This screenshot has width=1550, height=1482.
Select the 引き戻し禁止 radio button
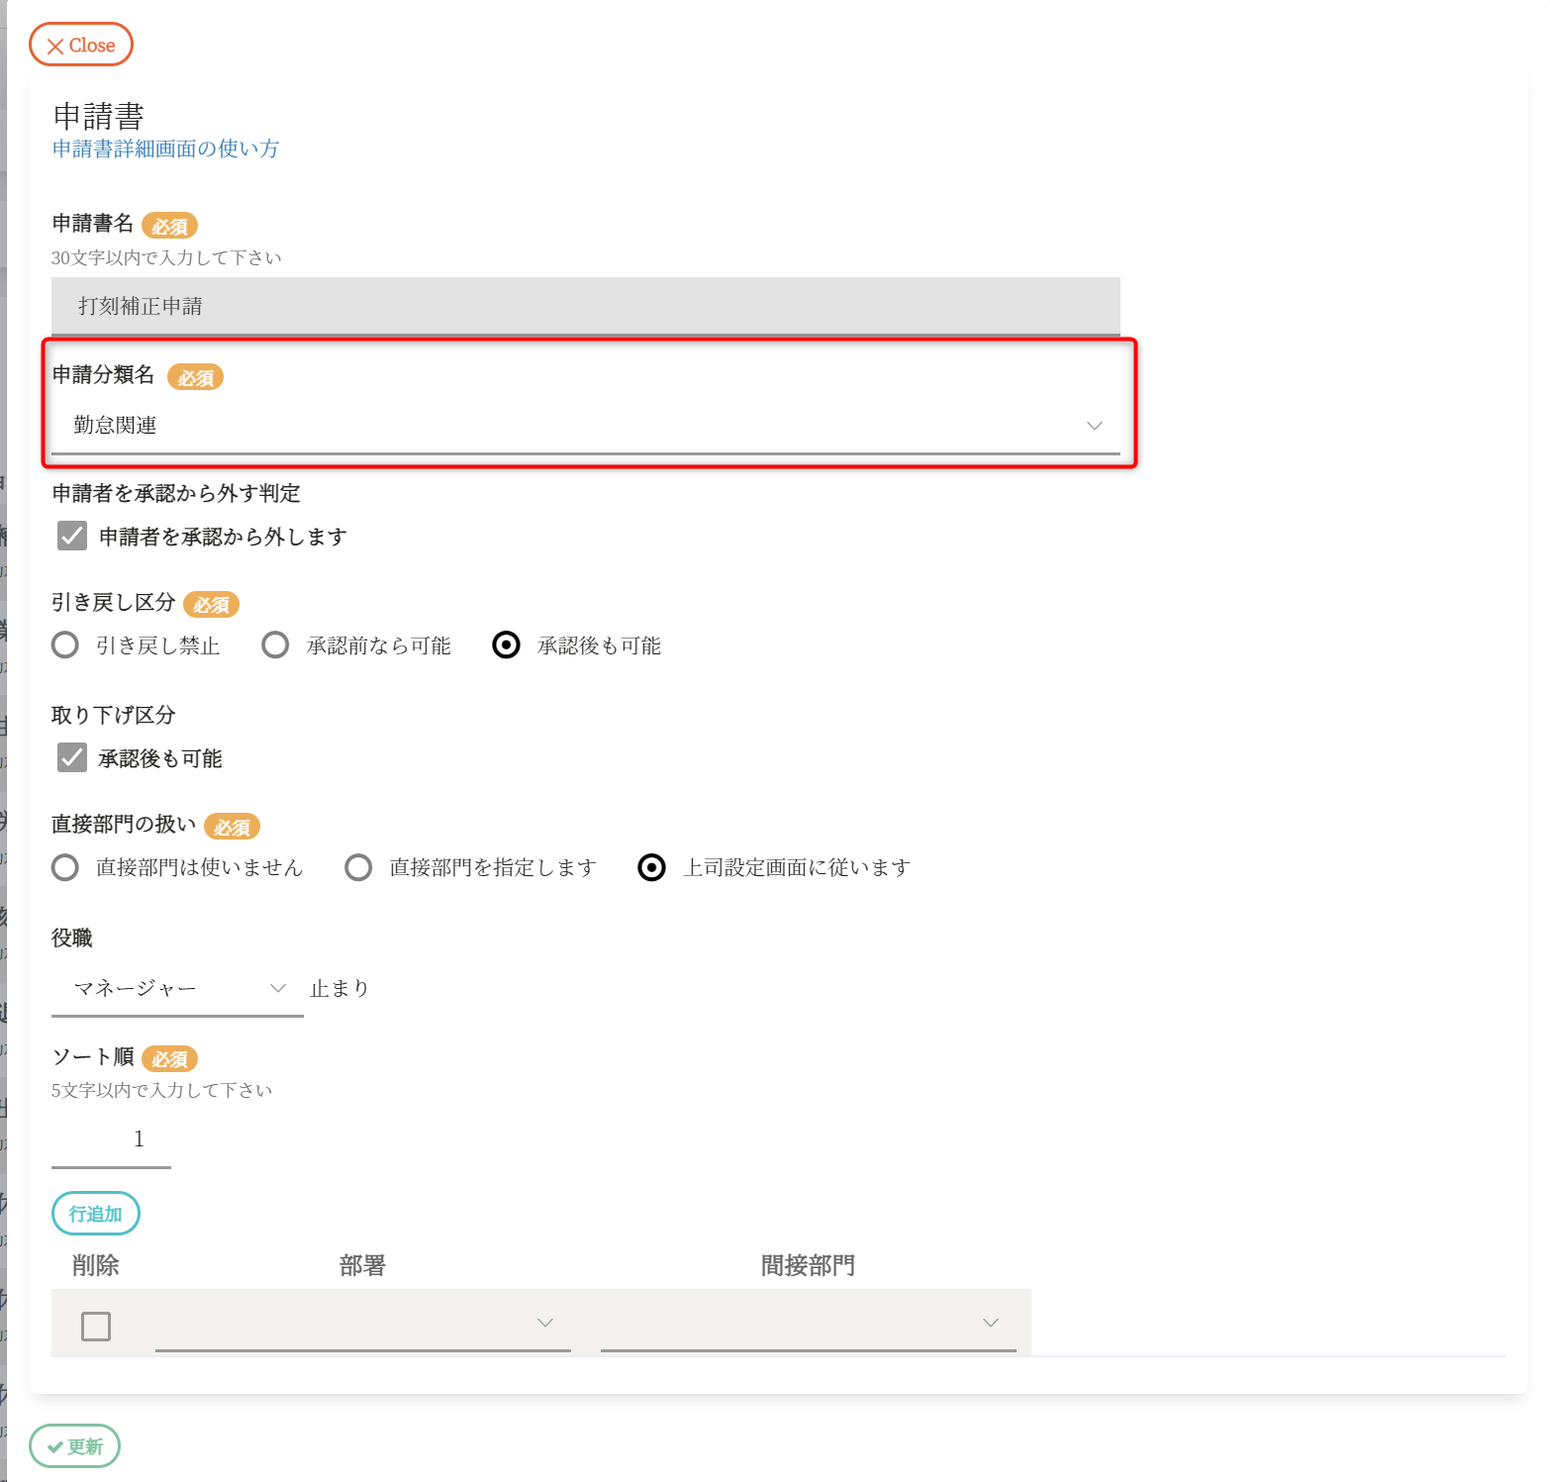pos(65,645)
